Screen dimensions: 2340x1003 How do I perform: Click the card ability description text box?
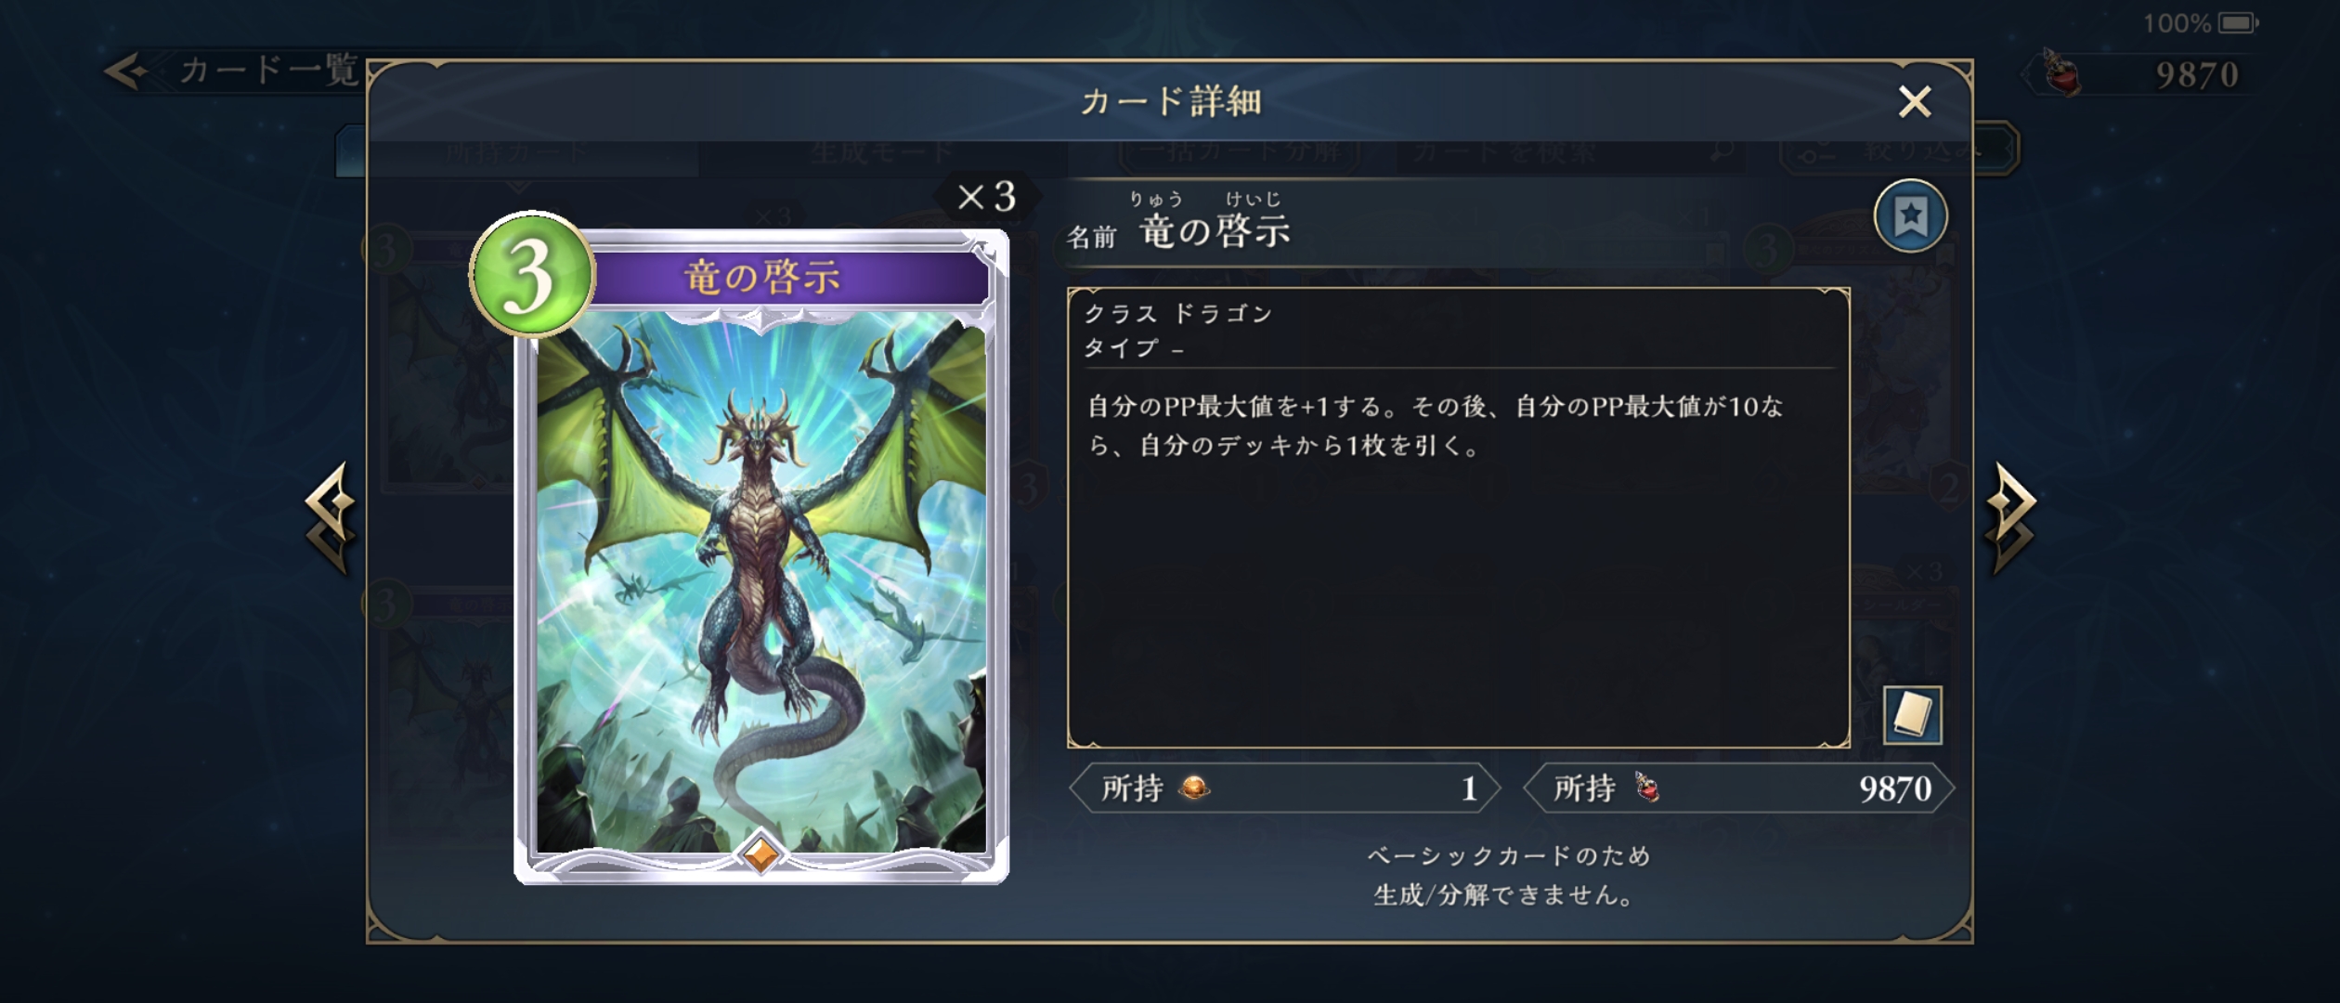[1458, 517]
